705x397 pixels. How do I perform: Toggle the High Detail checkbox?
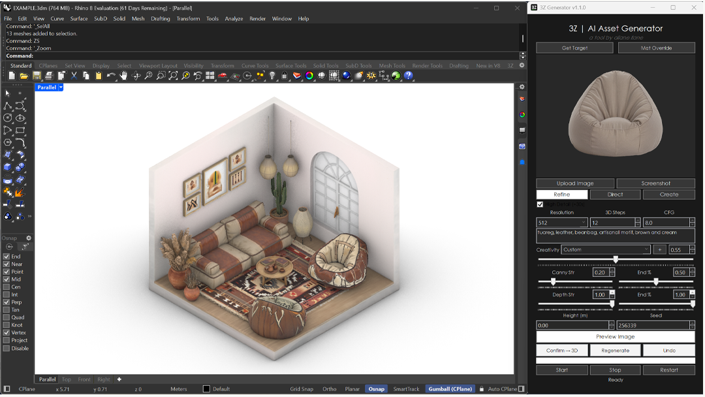pyautogui.click(x=540, y=204)
